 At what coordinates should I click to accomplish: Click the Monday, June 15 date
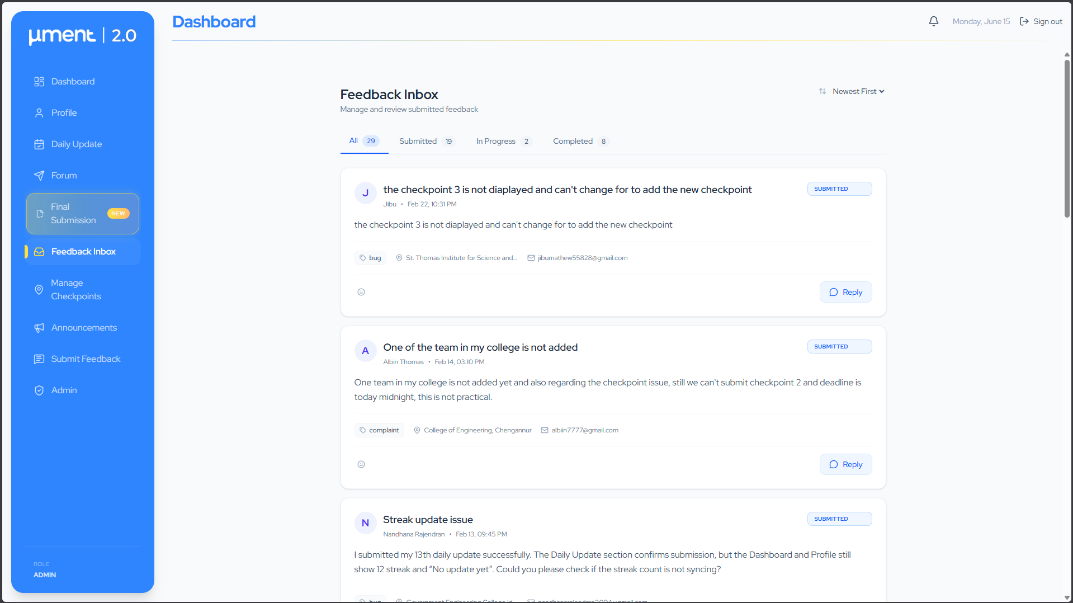[981, 21]
